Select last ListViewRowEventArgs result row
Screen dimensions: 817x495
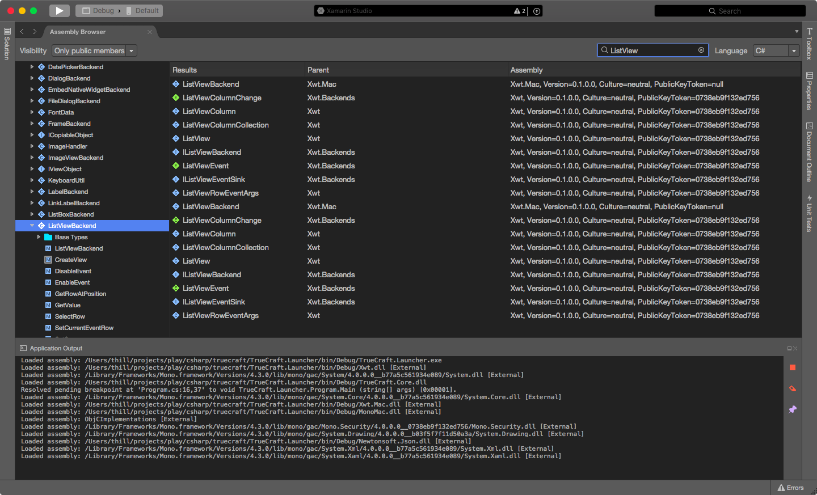486,315
